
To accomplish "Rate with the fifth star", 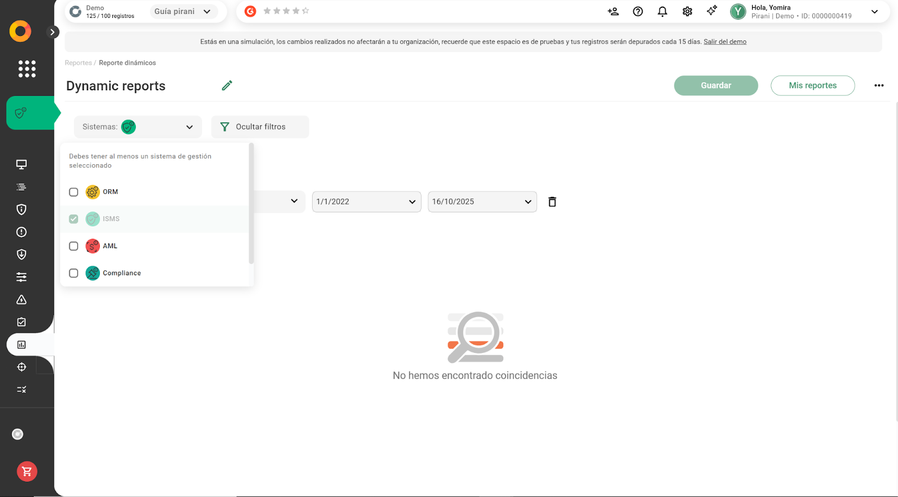I will pyautogui.click(x=305, y=11).
